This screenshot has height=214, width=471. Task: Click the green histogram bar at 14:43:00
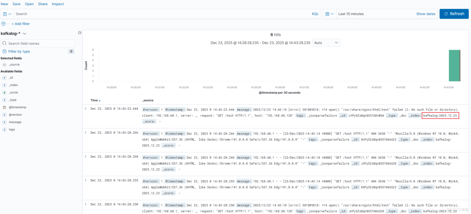(454, 66)
